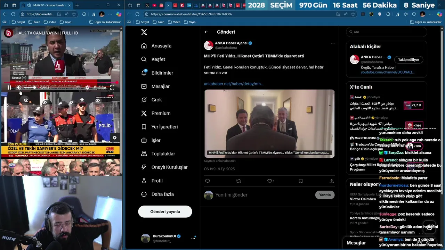Open Onaylı Kuruluşlar page
This screenshot has height=250, width=445.
[x=164, y=167]
